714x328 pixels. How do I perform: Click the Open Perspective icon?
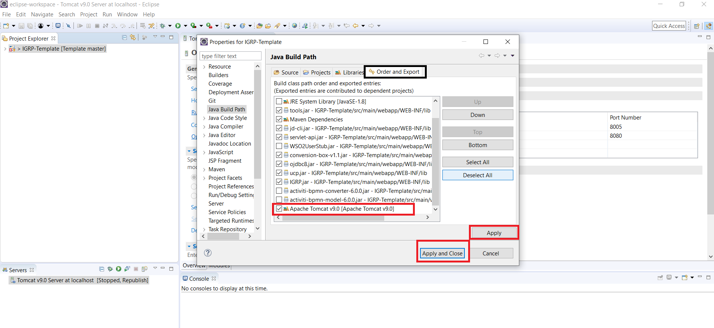coord(696,26)
